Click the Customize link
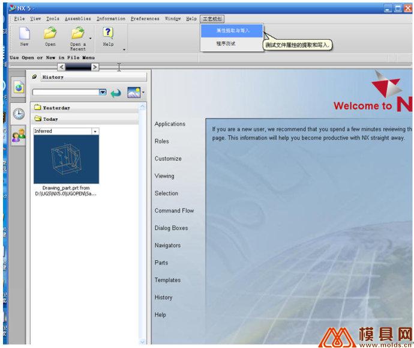The height and width of the screenshot is (348, 414). tap(168, 159)
